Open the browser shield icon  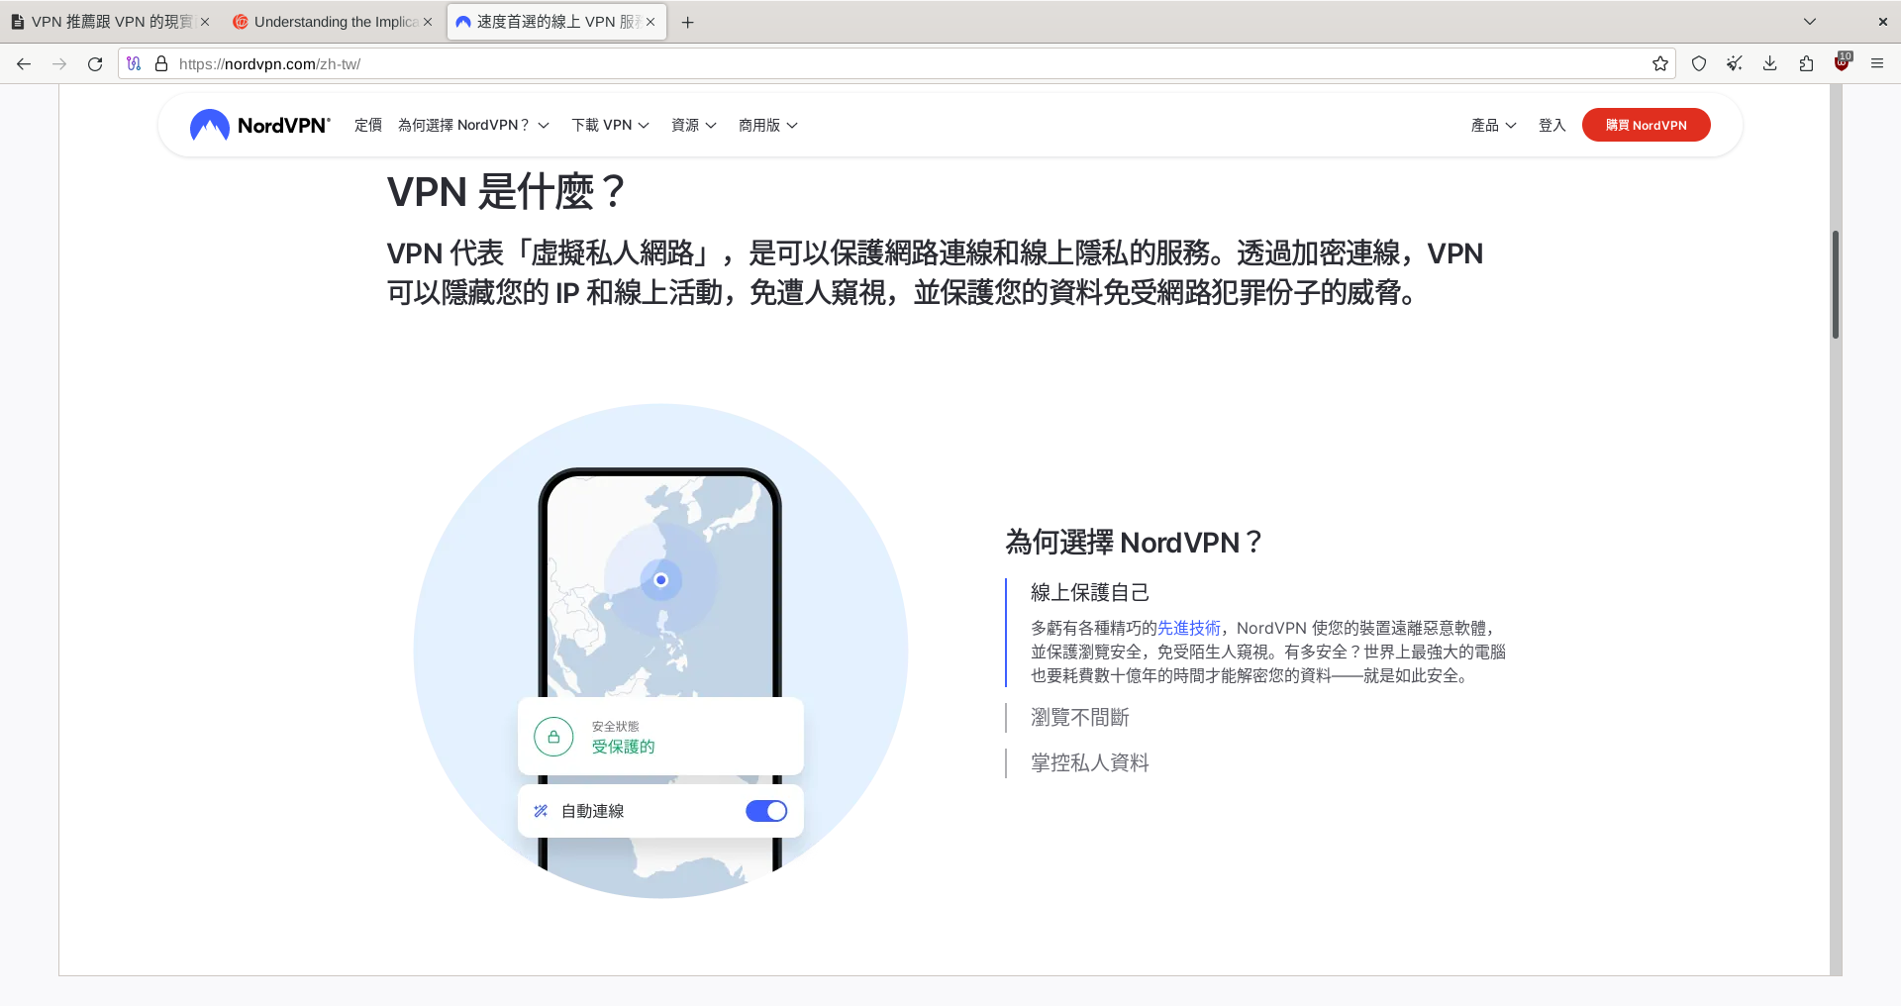click(x=1699, y=63)
